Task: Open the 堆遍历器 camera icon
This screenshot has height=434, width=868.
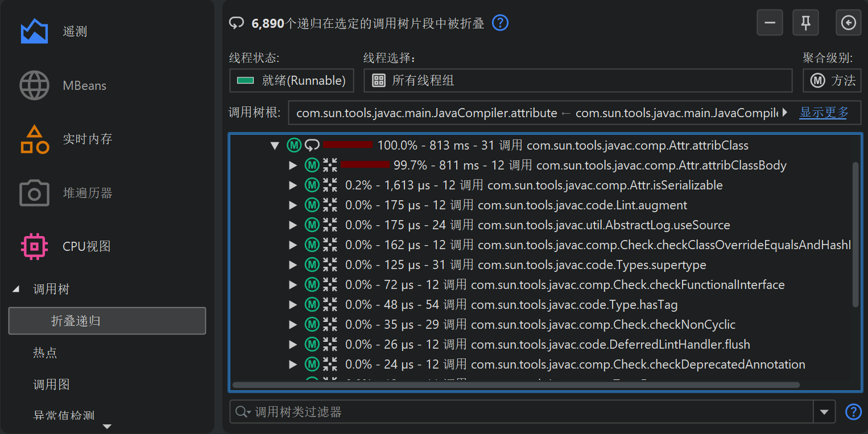Action: click(x=34, y=193)
